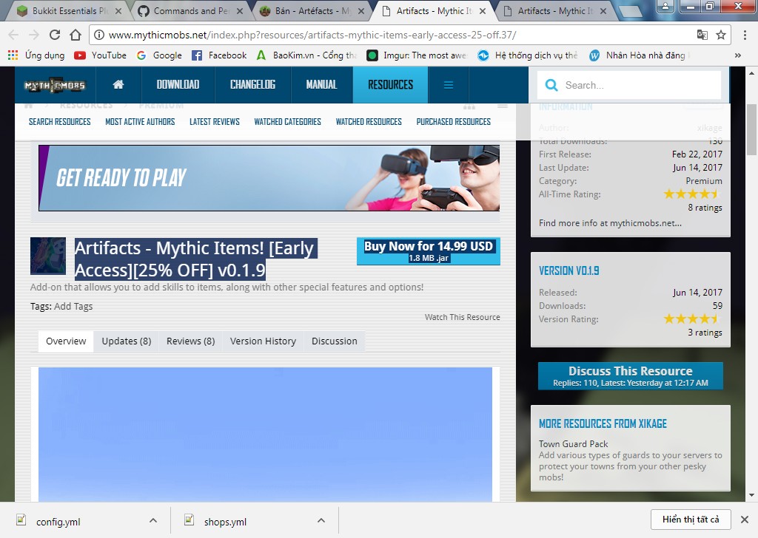The width and height of the screenshot is (758, 538).
Task: Expand config.yml download options arrow
Action: [x=153, y=520]
